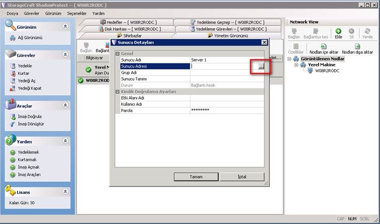Image resolution: width=380 pixels, height=224 pixels.
Task: Collapse the Genel section
Action: [x=118, y=53]
